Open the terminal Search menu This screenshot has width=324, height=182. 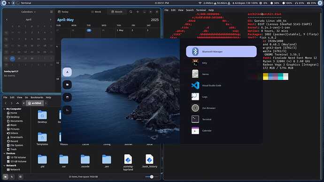pyautogui.click(x=190, y=10)
